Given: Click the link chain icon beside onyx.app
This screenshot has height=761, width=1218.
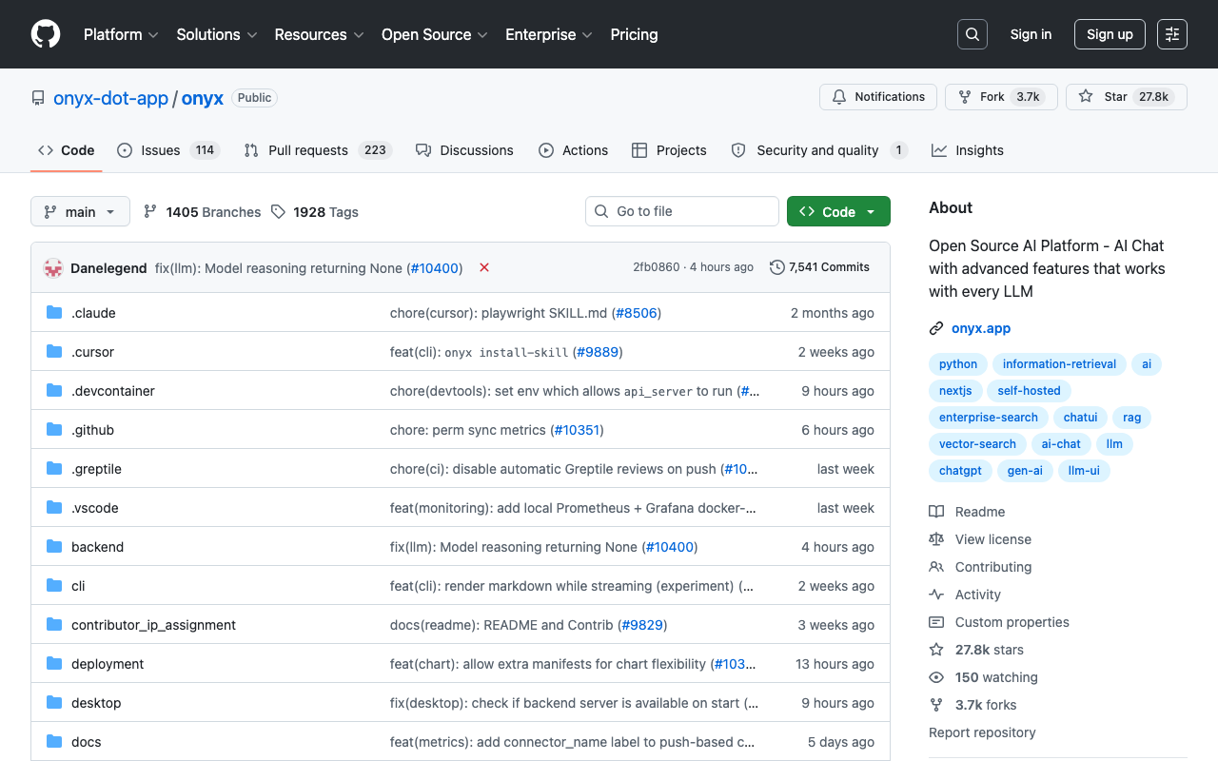Looking at the screenshot, I should 936,328.
